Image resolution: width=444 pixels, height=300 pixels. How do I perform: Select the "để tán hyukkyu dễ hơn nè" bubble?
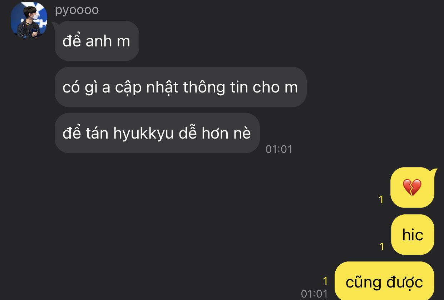click(157, 133)
